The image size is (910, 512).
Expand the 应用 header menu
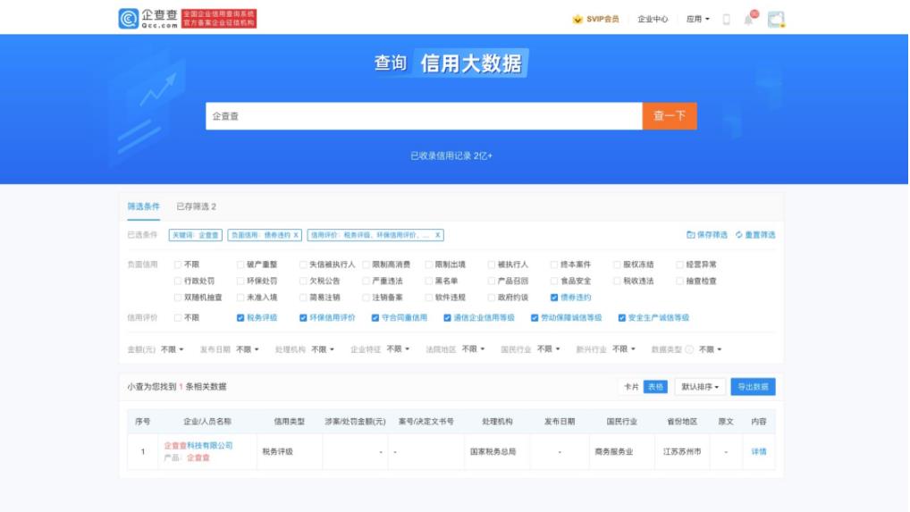(x=697, y=19)
